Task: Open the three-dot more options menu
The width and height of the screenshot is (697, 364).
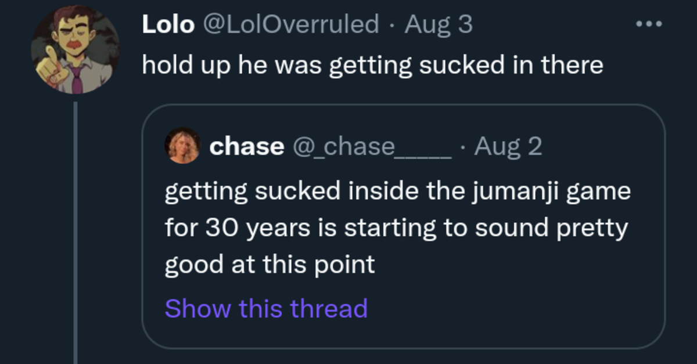Action: point(649,24)
